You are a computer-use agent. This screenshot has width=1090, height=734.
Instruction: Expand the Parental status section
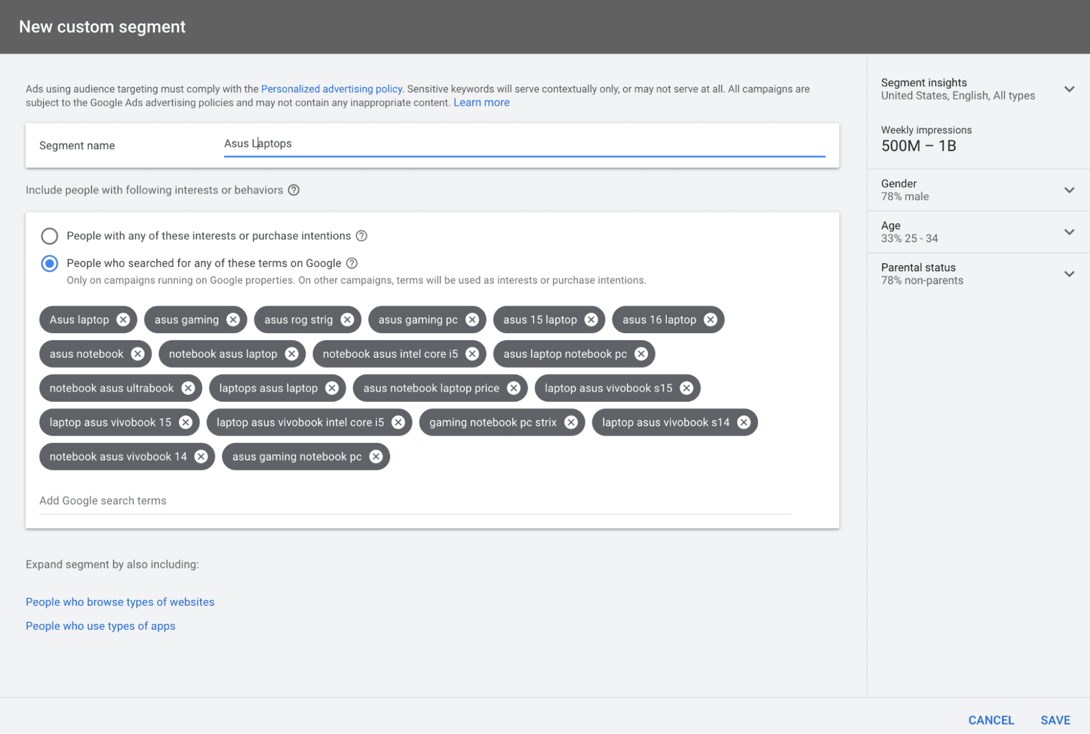click(x=1069, y=274)
